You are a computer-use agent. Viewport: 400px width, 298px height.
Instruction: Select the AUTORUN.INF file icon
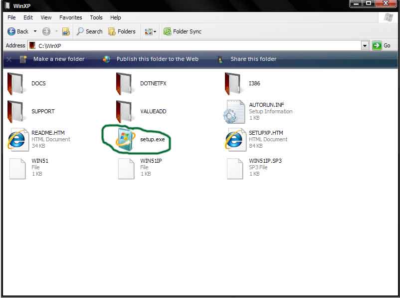tap(234, 112)
